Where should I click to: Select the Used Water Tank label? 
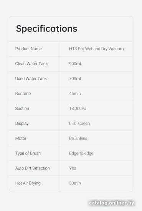[31, 79]
